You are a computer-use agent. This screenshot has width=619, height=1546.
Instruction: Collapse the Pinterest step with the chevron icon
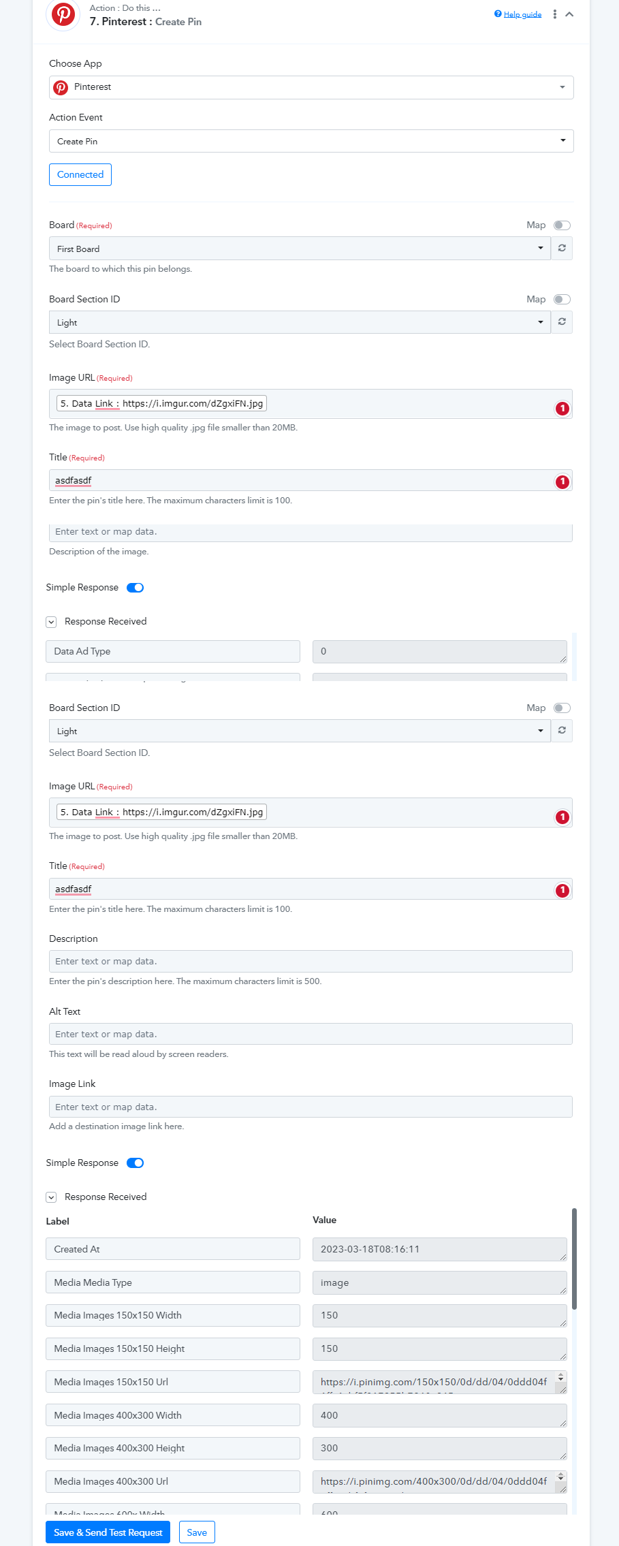[x=570, y=14]
